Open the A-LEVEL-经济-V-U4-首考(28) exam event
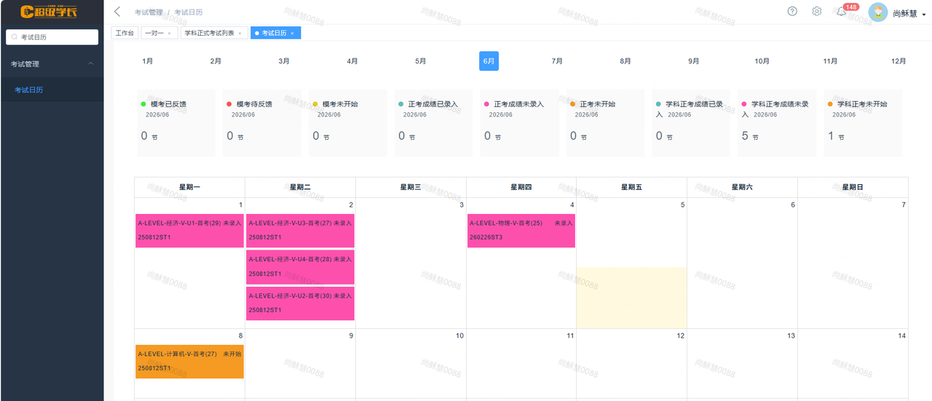 tap(300, 266)
